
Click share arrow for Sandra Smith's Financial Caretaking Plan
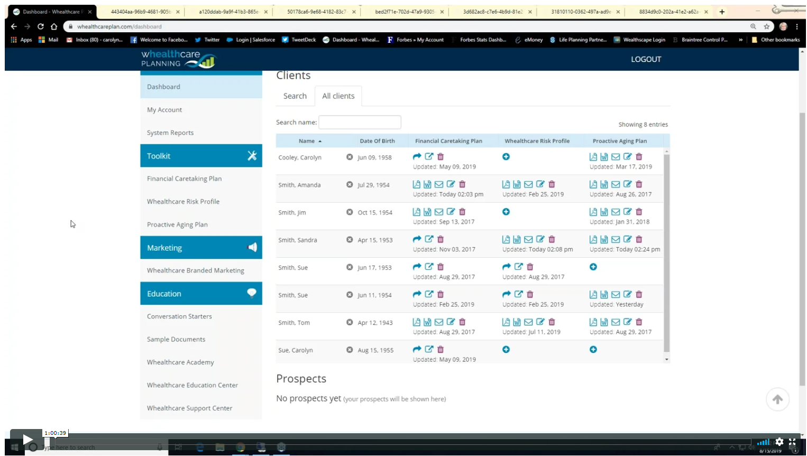(417, 240)
